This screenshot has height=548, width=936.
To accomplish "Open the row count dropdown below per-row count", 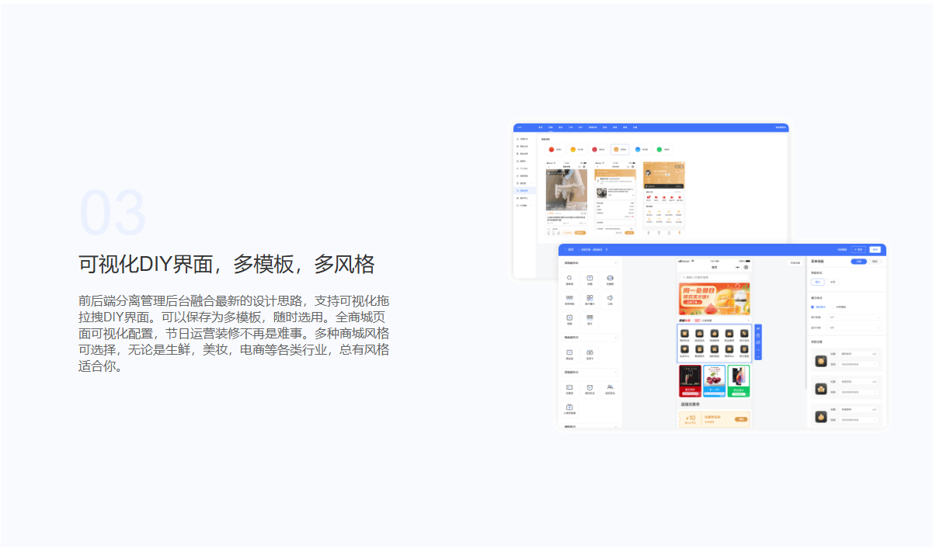I will [855, 327].
